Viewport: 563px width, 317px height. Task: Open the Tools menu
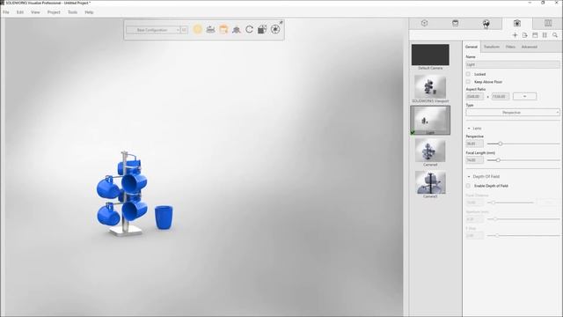(x=72, y=12)
